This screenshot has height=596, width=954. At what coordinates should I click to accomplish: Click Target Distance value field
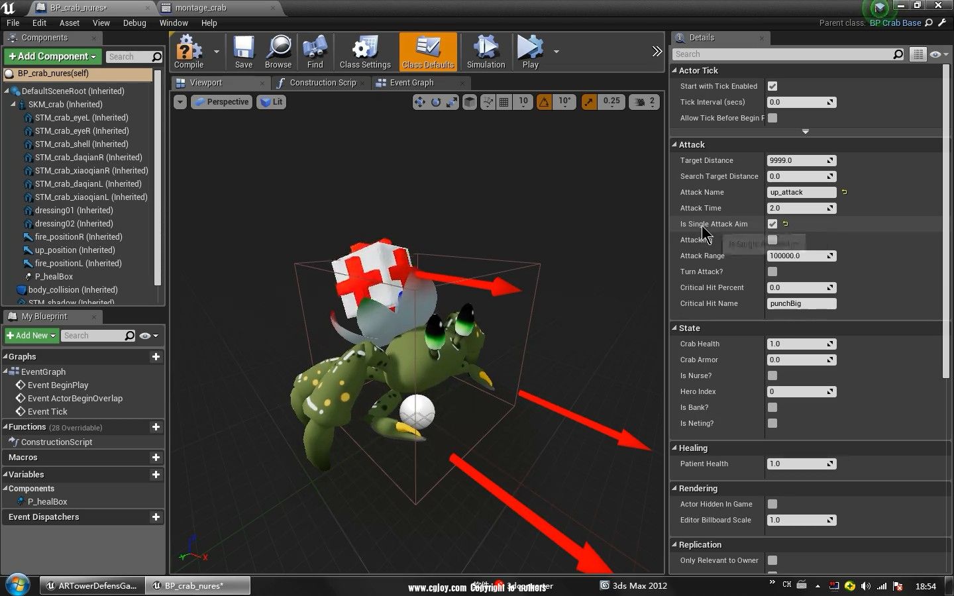[x=802, y=160]
